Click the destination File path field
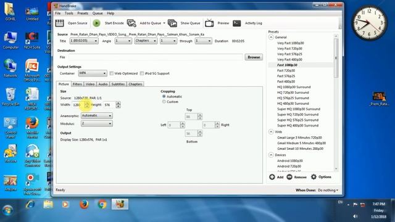 click(156, 57)
